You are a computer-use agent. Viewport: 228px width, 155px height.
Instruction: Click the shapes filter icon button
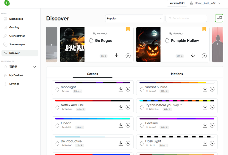[x=219, y=18]
